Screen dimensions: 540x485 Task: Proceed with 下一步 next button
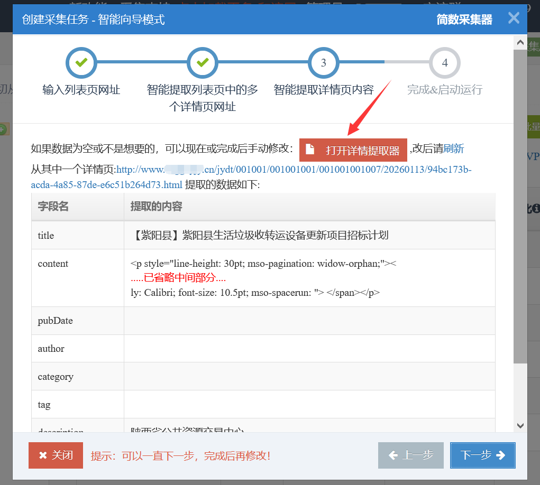(482, 455)
